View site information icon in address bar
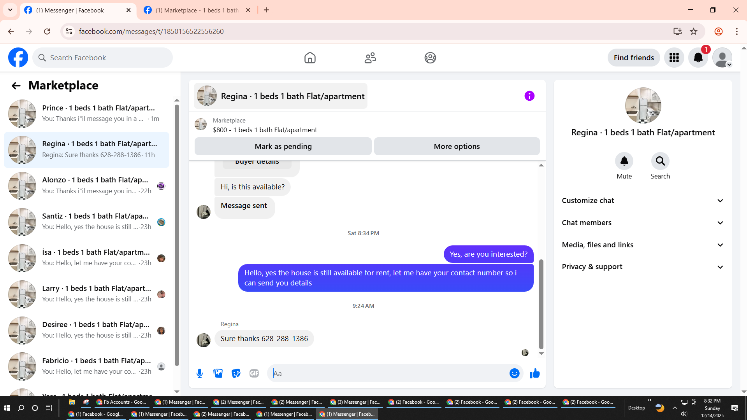Image resolution: width=747 pixels, height=420 pixels. point(69,31)
